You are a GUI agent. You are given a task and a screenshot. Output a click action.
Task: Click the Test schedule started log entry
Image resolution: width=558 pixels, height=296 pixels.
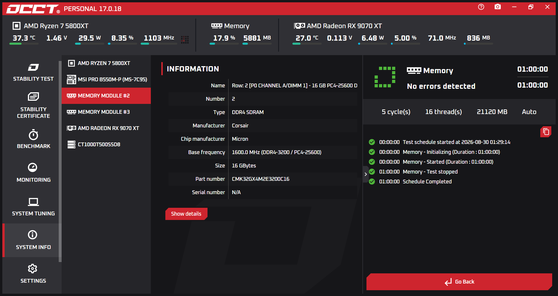point(456,142)
